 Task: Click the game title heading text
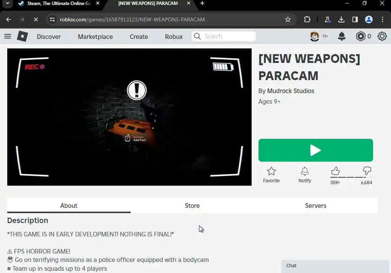click(x=309, y=67)
